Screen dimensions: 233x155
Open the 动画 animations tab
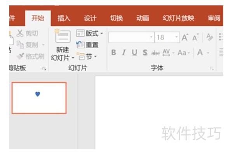click(143, 18)
